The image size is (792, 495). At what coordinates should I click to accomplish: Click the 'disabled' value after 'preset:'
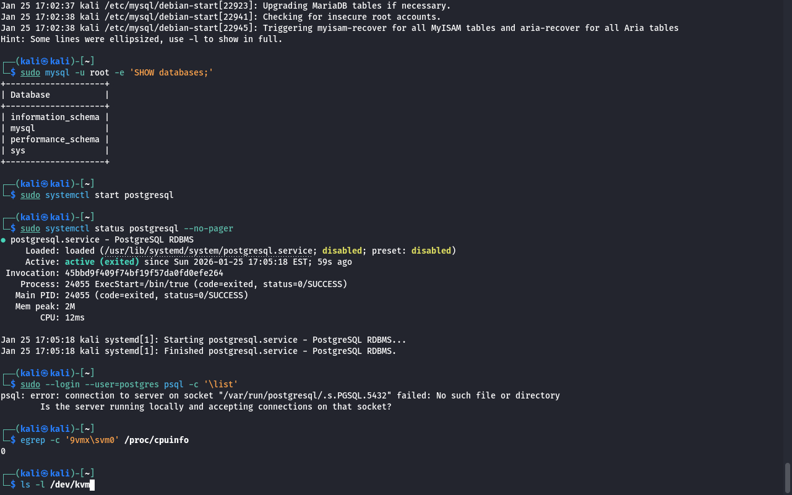tap(431, 251)
